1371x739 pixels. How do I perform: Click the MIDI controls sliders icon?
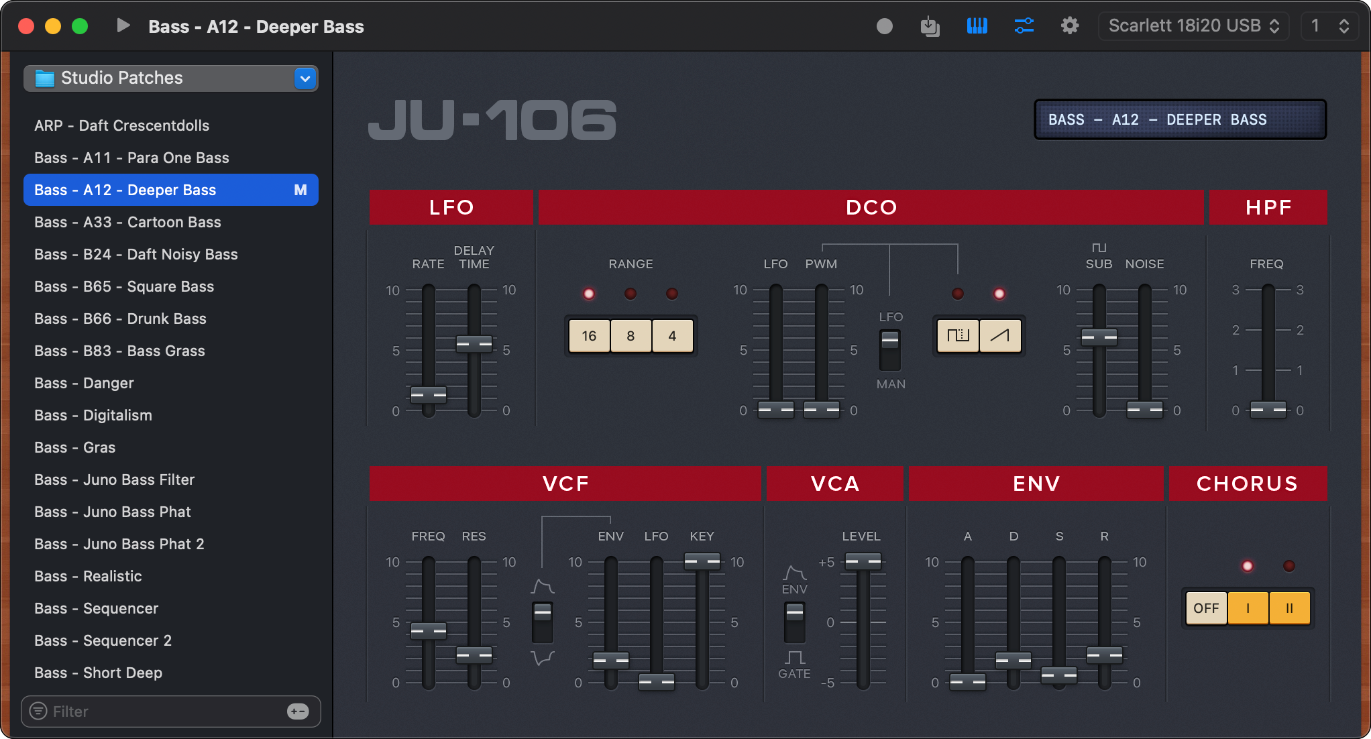point(1024,25)
